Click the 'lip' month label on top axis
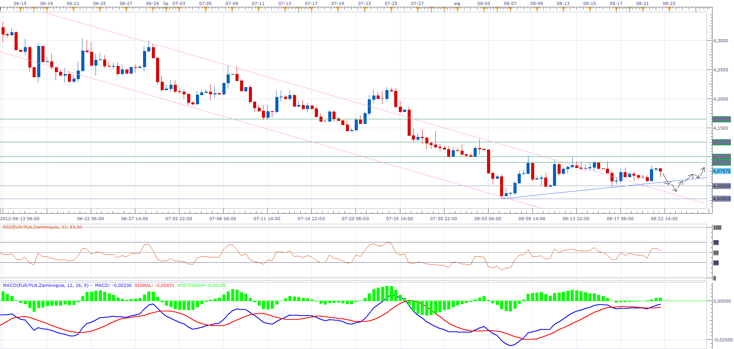The width and height of the screenshot is (734, 349). 166,3
